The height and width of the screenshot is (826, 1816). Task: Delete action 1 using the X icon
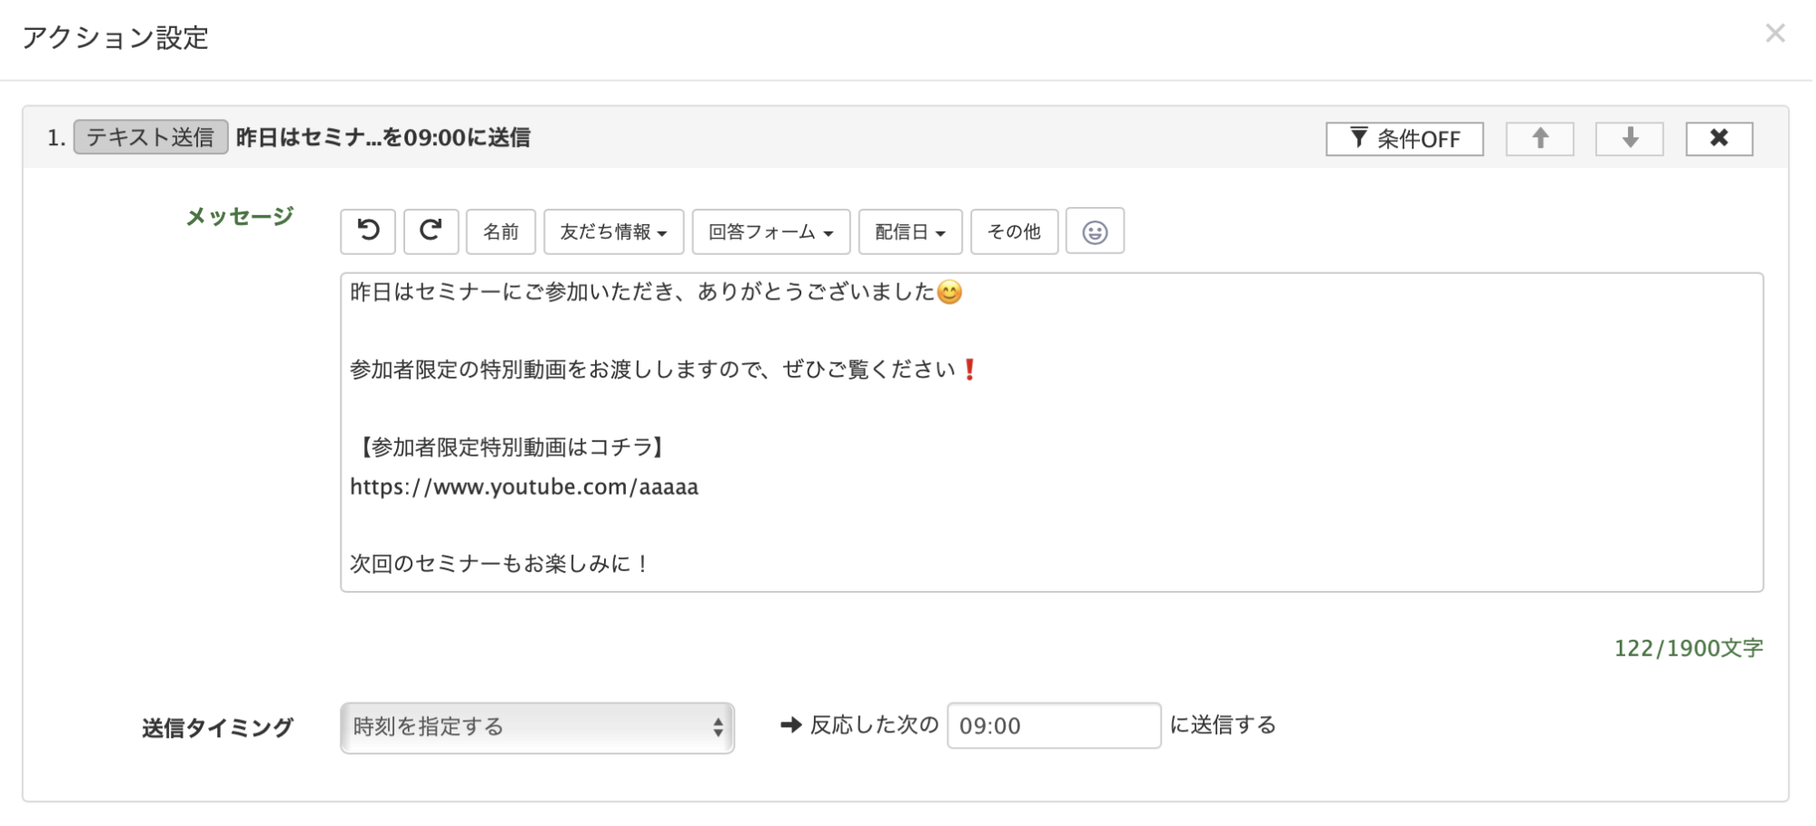pyautogui.click(x=1718, y=138)
